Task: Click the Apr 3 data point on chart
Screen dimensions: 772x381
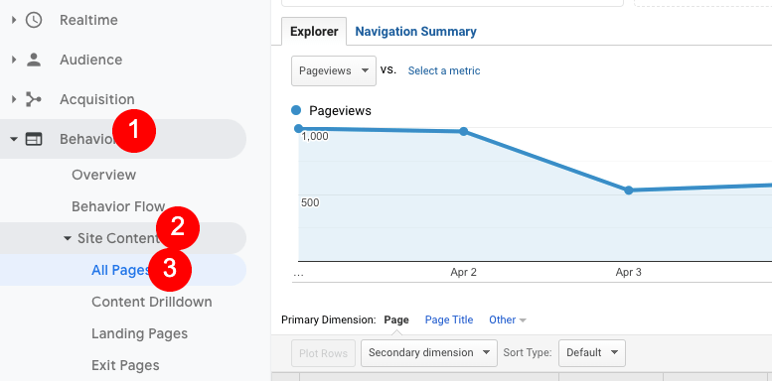Action: pos(629,190)
